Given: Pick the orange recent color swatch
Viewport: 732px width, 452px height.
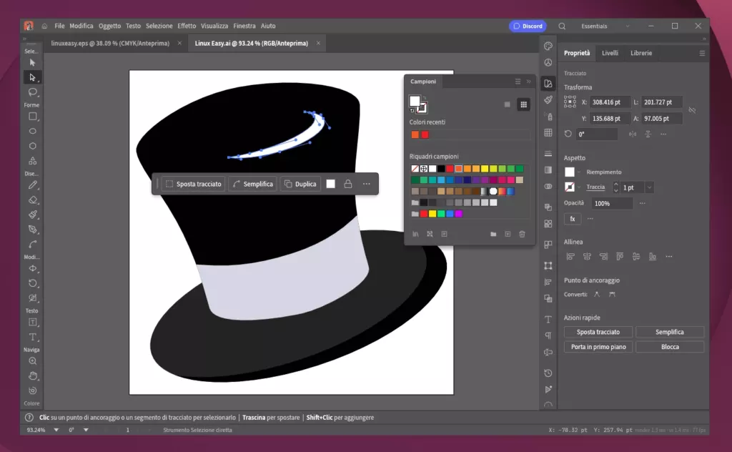Looking at the screenshot, I should click(x=415, y=135).
